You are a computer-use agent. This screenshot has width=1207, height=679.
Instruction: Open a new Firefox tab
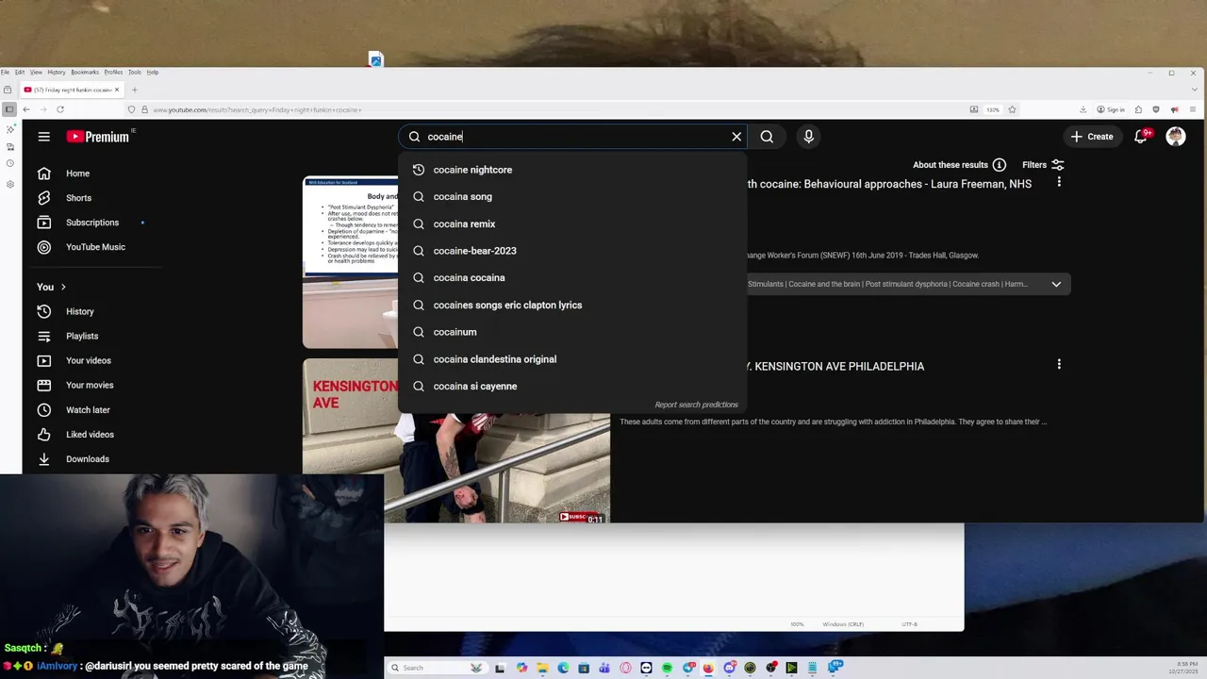(134, 90)
